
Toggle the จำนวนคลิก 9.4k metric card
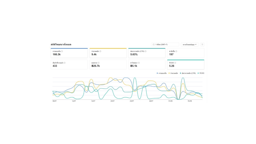coord(108,53)
